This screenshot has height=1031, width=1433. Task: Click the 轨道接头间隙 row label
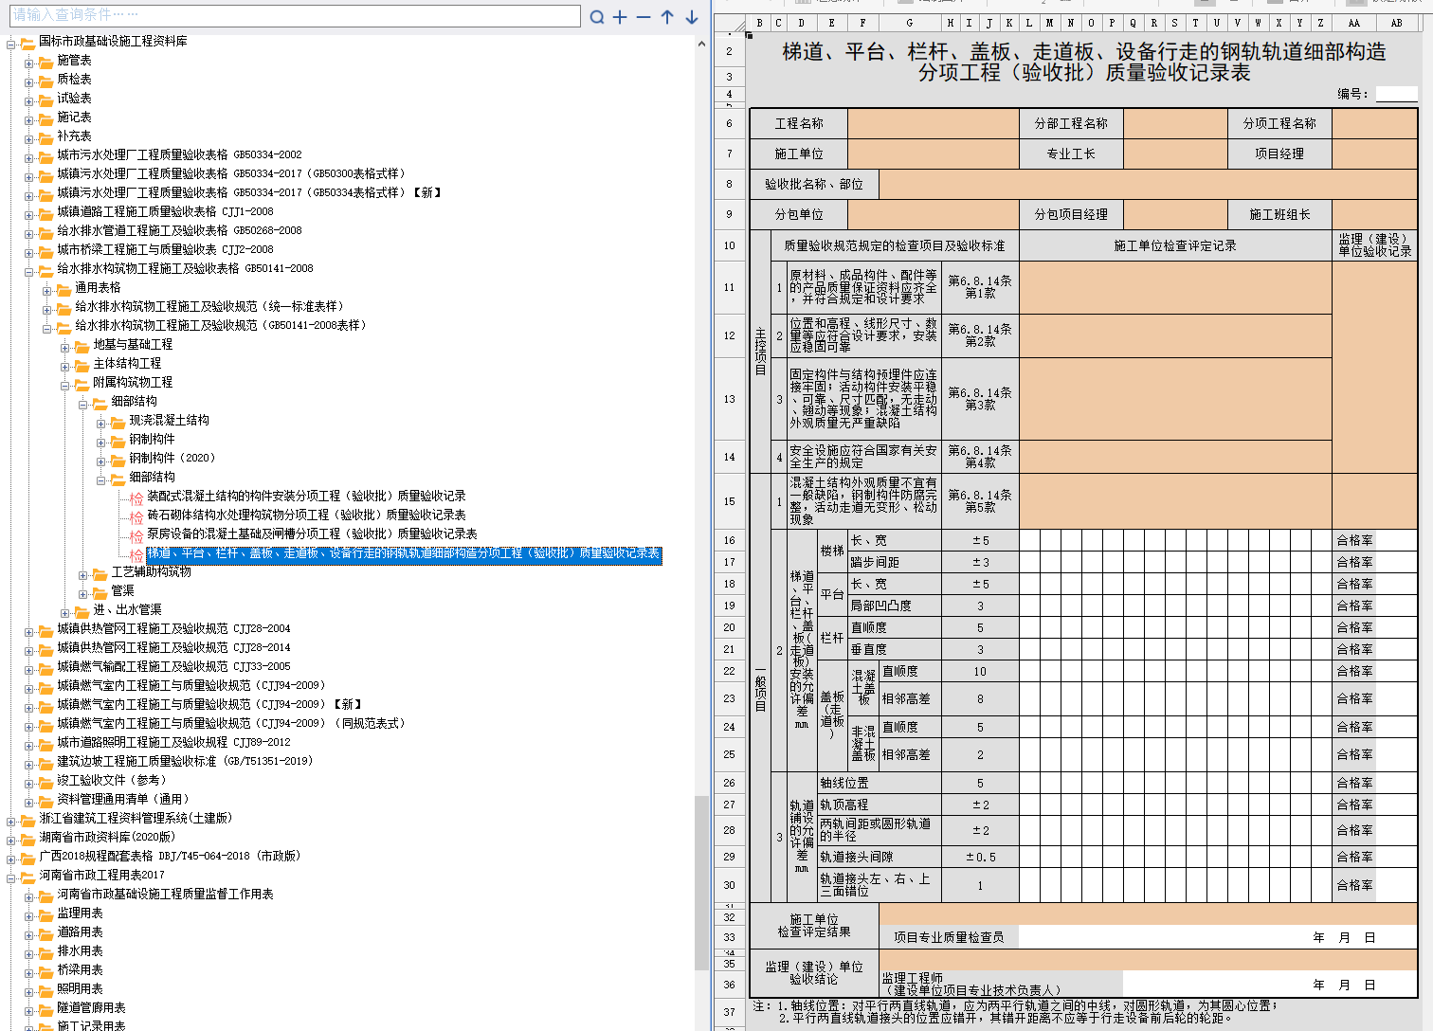click(880, 857)
